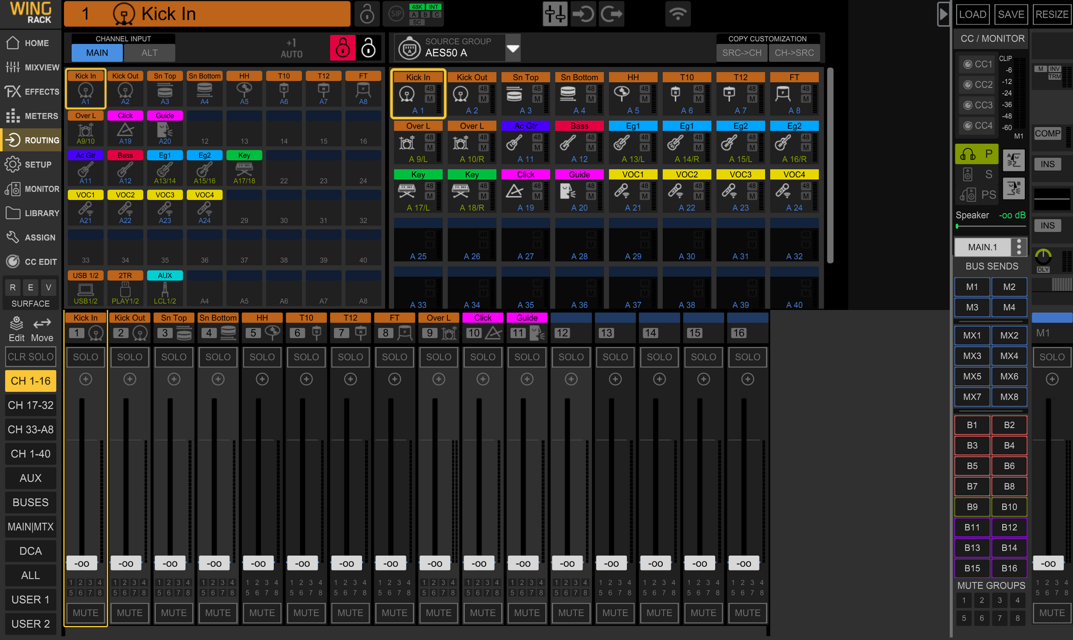The width and height of the screenshot is (1073, 640).
Task: Expand the Source Group AES50 A dropdown
Action: [x=513, y=48]
